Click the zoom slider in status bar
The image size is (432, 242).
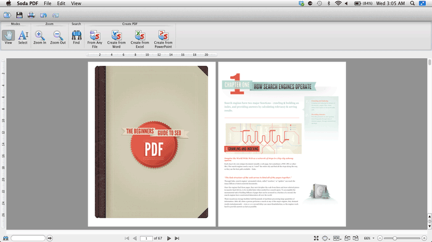(x=402, y=238)
